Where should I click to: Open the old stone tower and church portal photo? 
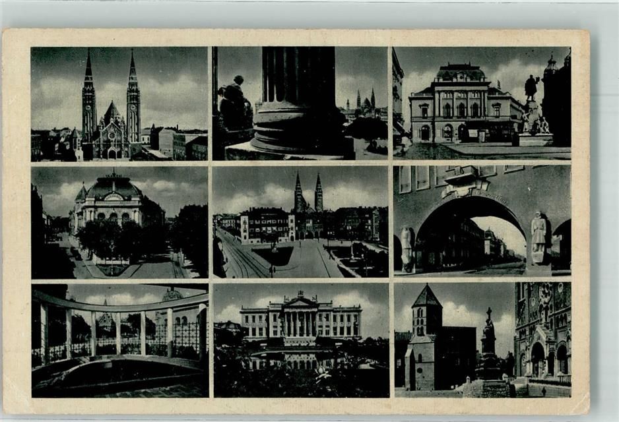(483, 340)
